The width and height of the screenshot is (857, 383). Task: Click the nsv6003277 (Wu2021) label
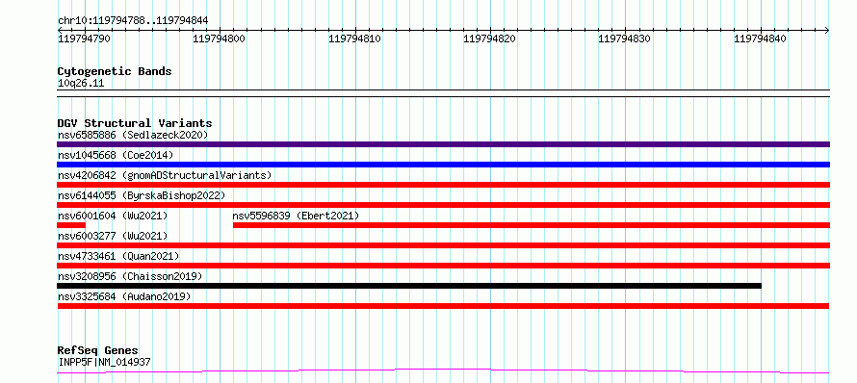(113, 236)
